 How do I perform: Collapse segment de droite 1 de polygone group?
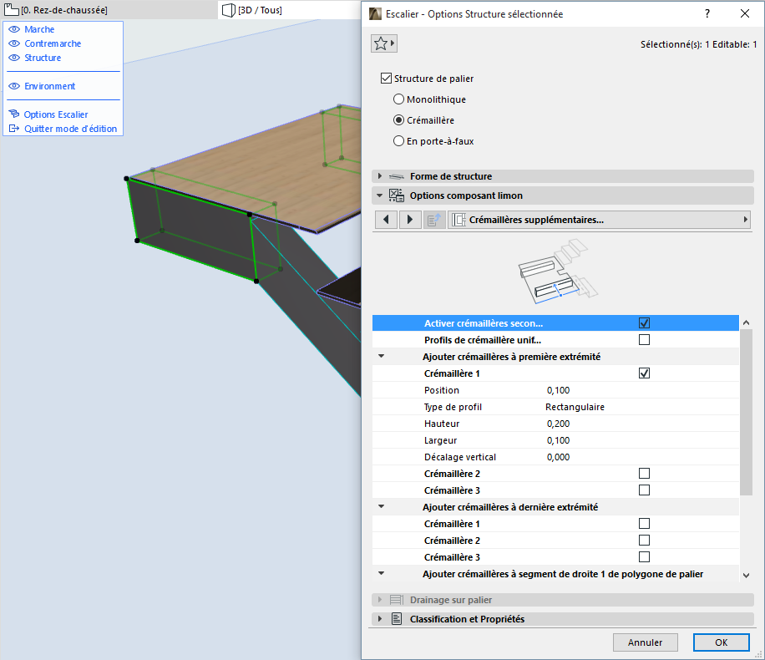(x=381, y=574)
